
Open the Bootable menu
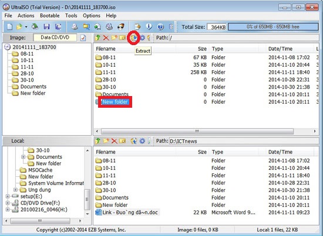(50, 16)
